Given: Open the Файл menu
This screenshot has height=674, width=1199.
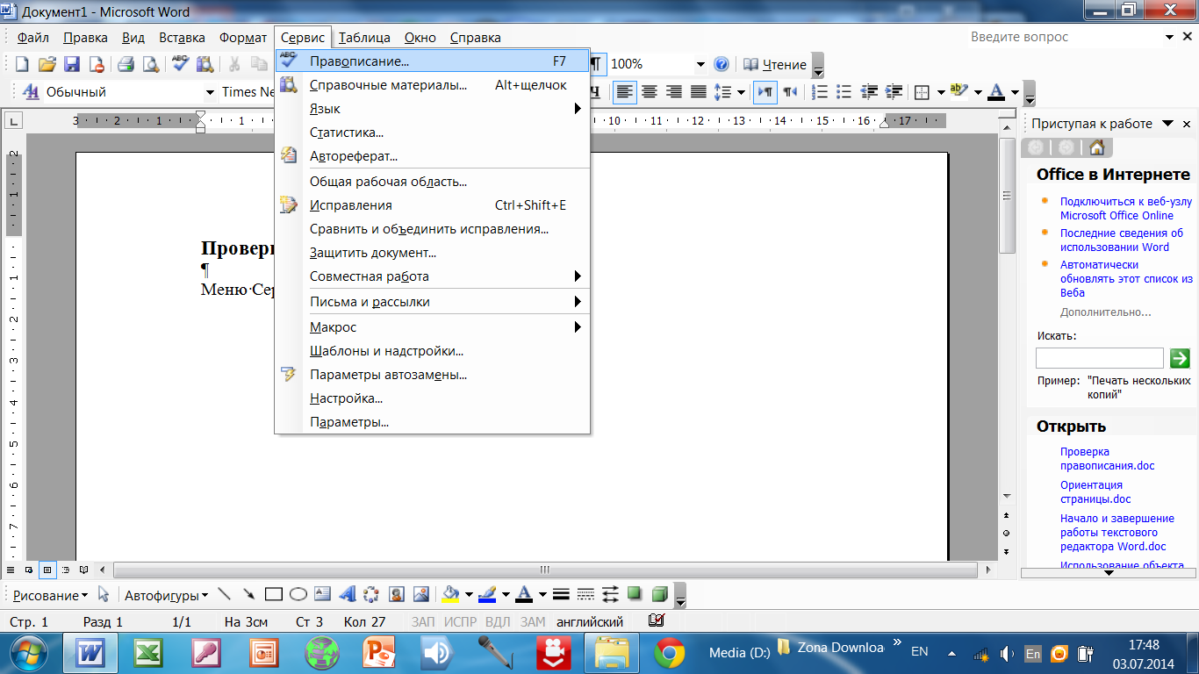Looking at the screenshot, I should click(x=33, y=38).
